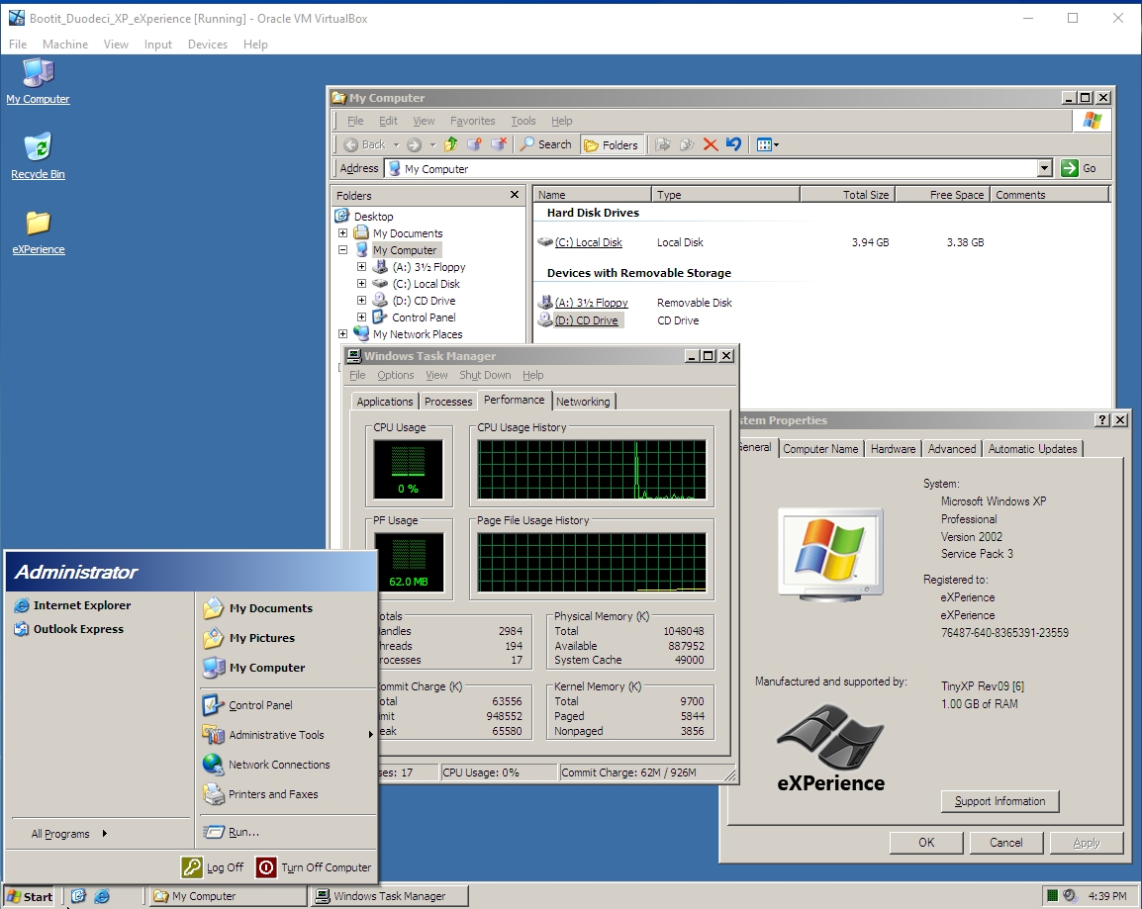Expand the (A:) 3½ Floppy tree node
Viewport: 1142px width, 909px height.
tap(361, 266)
